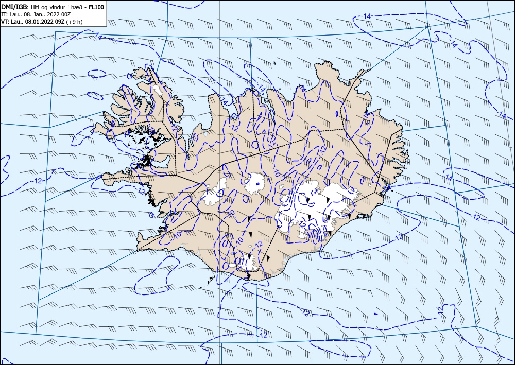
Task: Click the valid time '08.01.2022 09Z'
Action: click(x=45, y=22)
